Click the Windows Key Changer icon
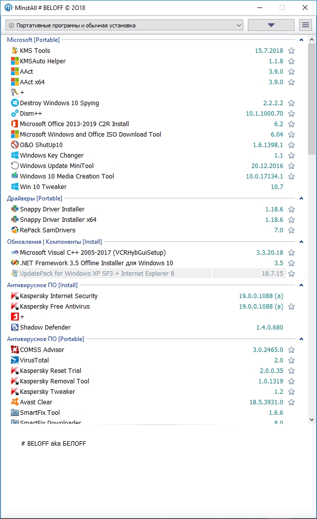Screen dimensions: 317x519 click(14, 155)
